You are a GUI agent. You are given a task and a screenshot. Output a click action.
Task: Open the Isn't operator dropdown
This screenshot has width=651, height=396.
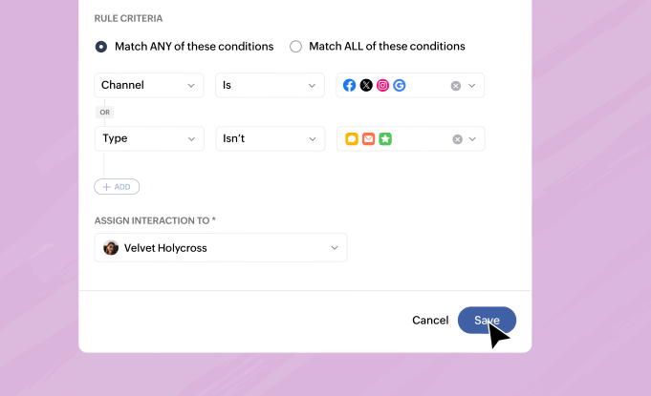(271, 138)
